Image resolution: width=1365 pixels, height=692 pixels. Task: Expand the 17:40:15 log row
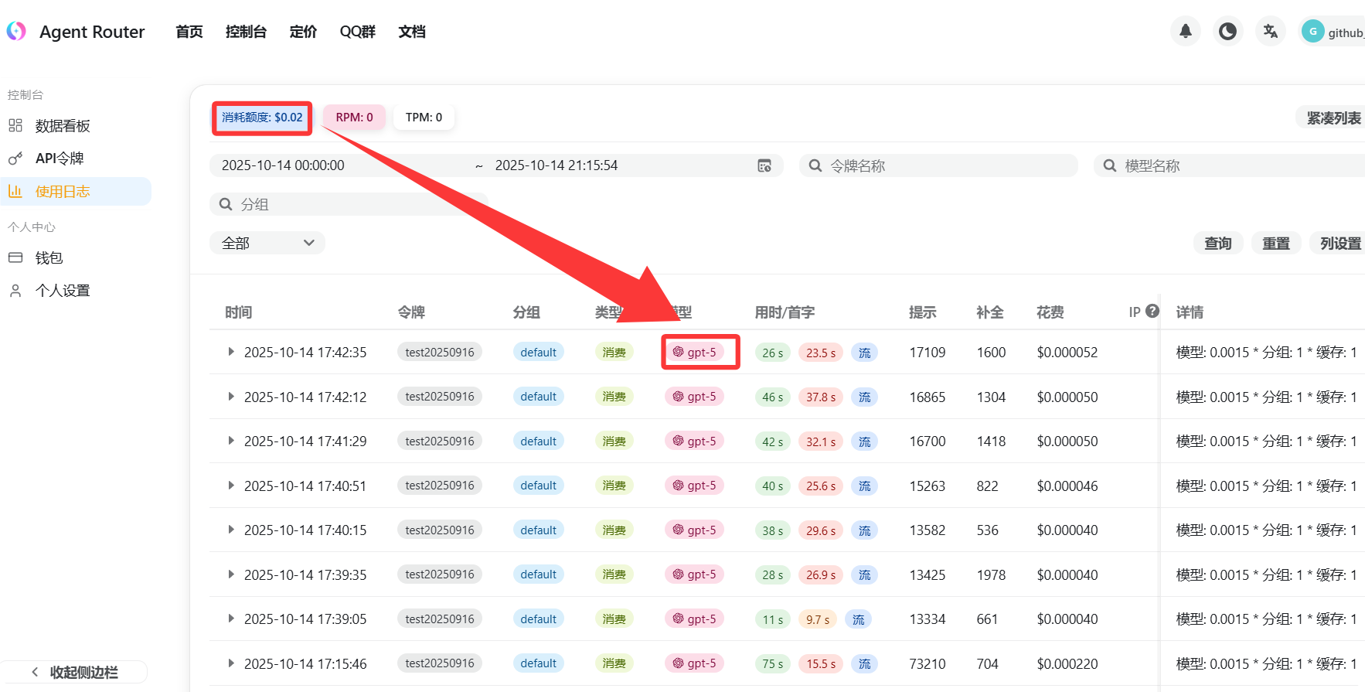[230, 530]
